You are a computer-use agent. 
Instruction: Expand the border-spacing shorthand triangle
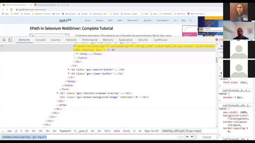coord(247,128)
